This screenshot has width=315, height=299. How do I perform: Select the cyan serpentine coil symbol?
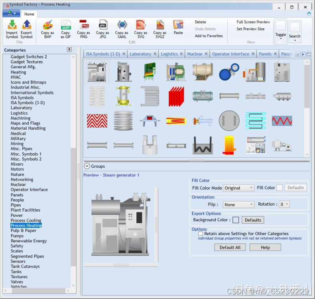pyautogui.click(x=256, y=121)
